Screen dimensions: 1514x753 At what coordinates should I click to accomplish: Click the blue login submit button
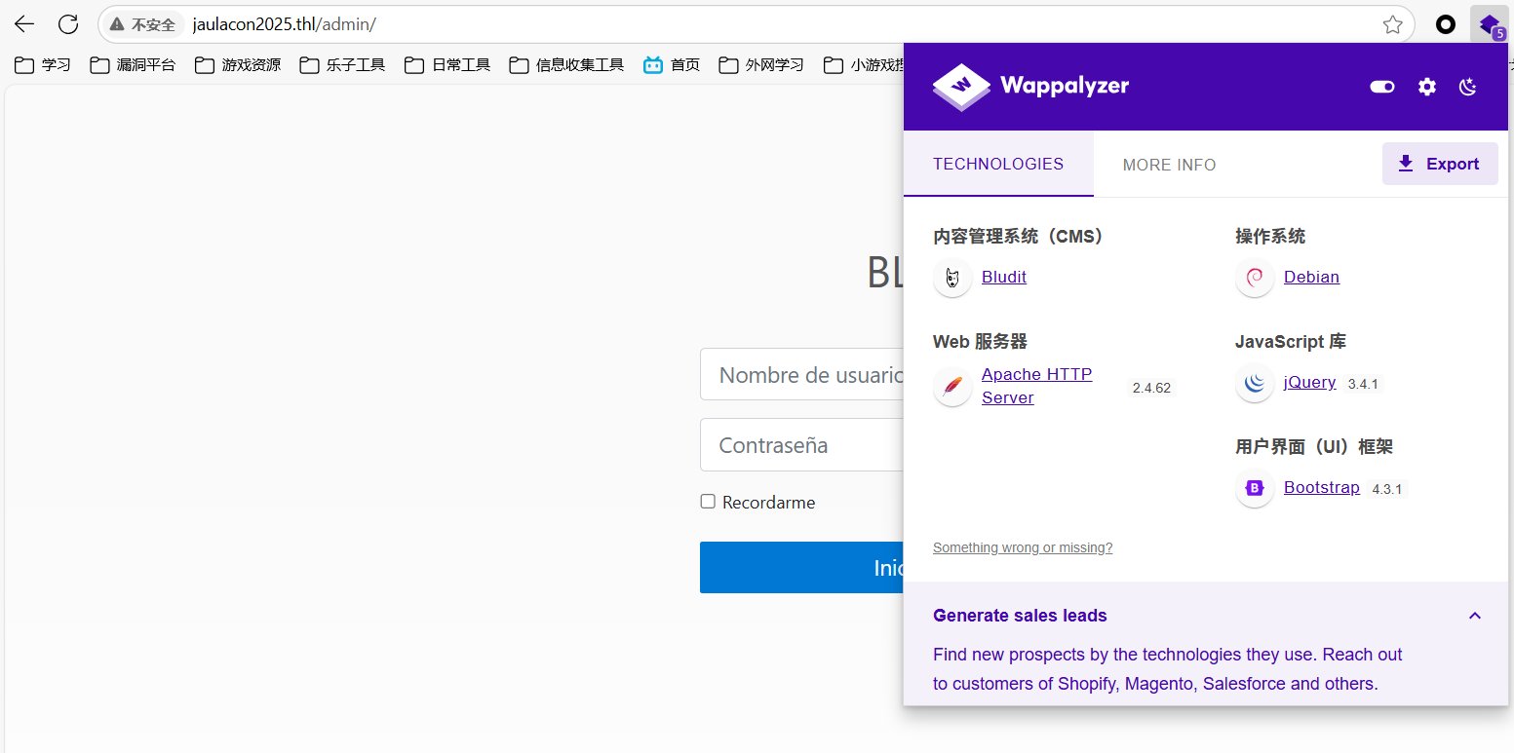point(801,567)
